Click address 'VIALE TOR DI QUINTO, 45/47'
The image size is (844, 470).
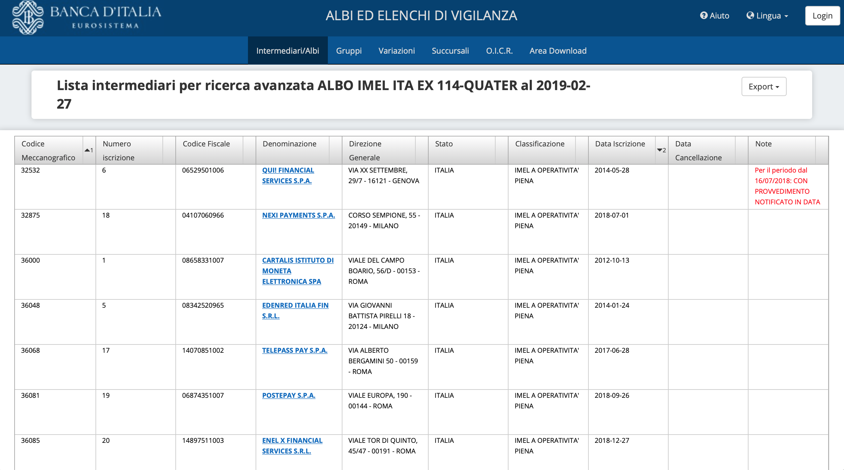[383, 446]
